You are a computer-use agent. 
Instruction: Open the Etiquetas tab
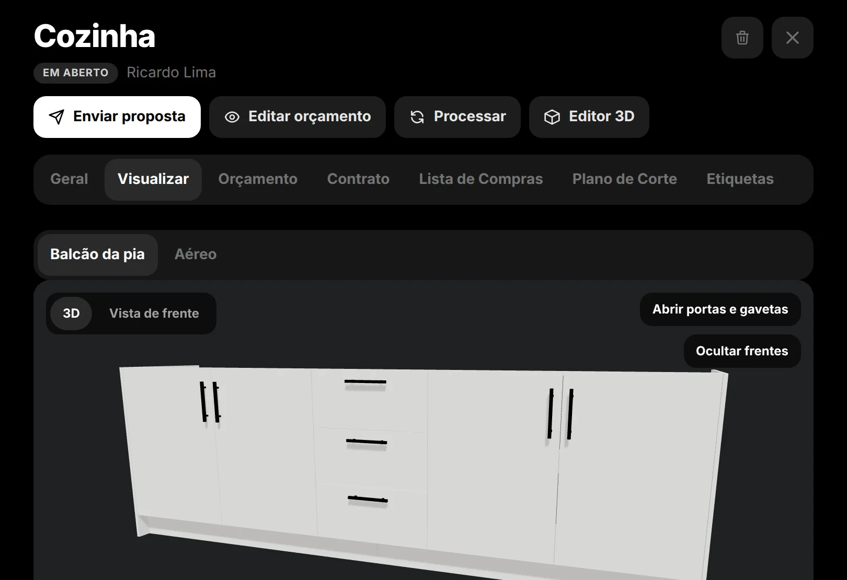click(740, 179)
